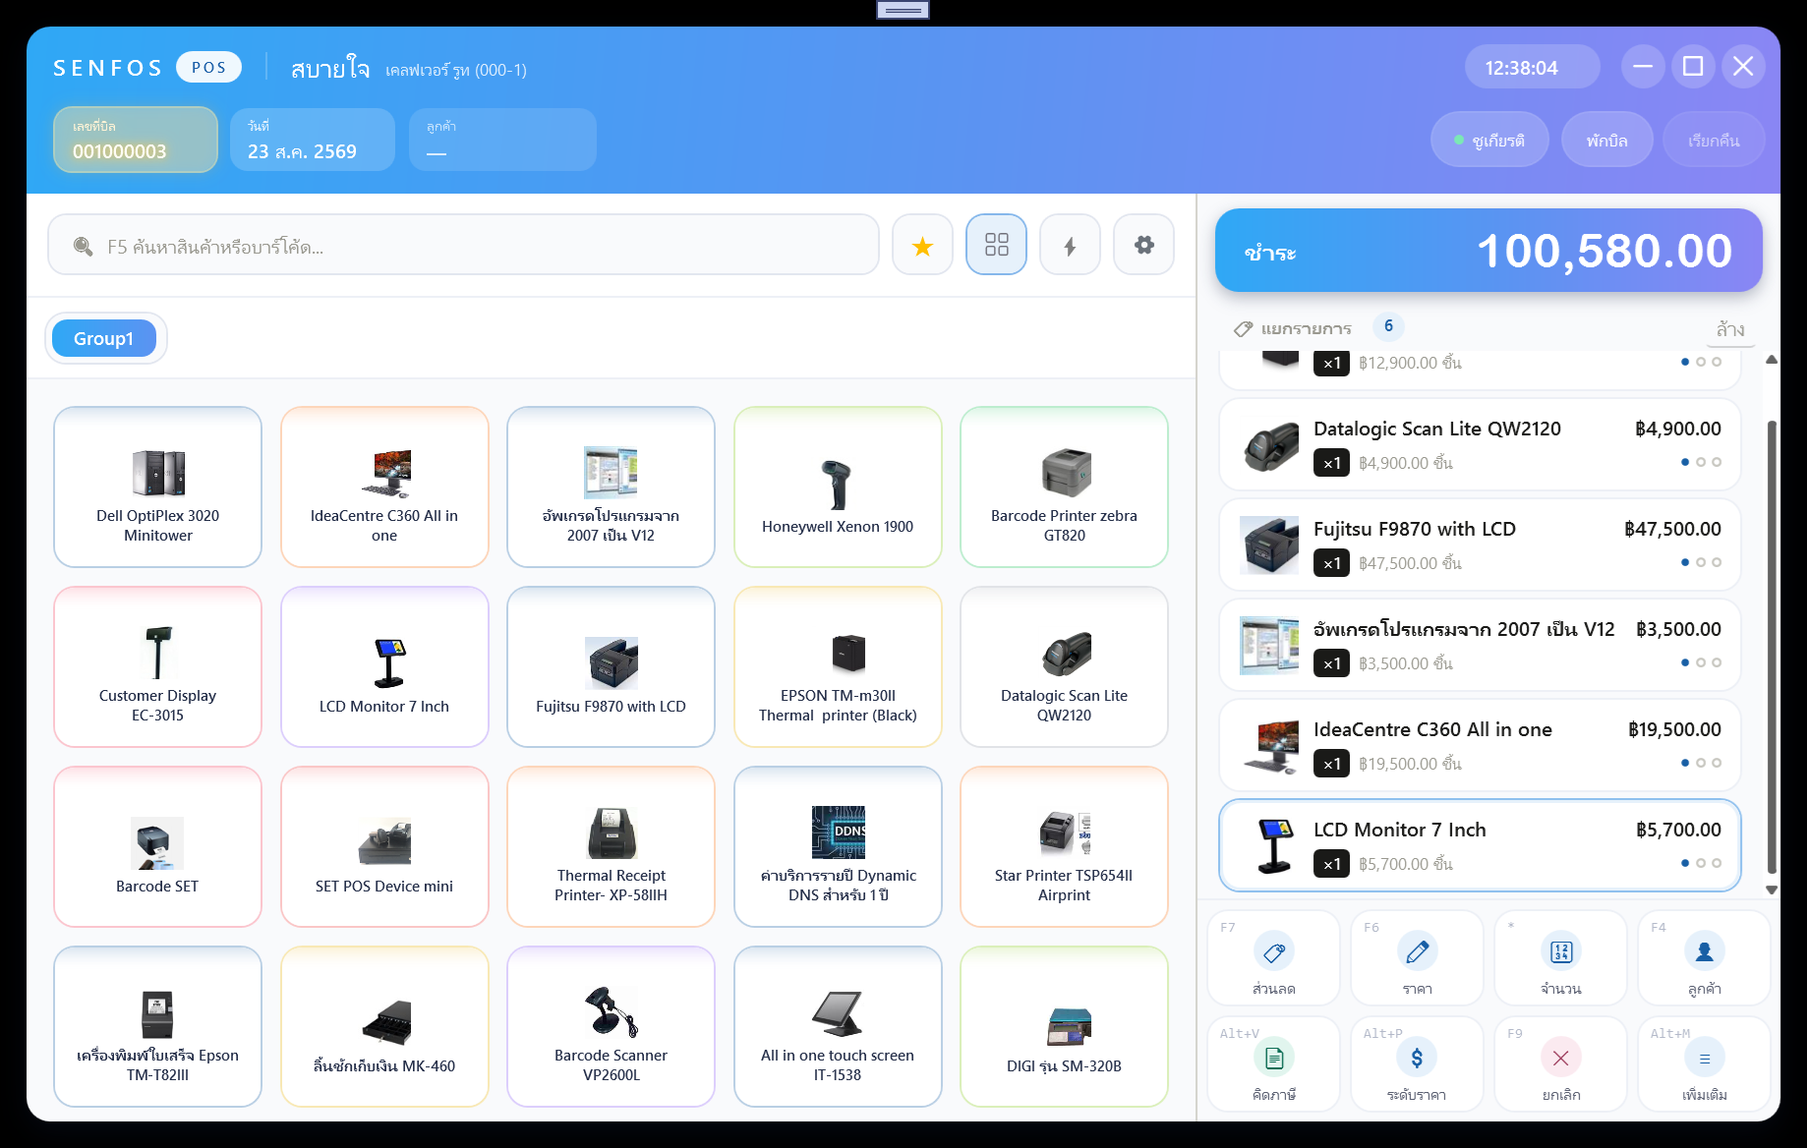Open the quantity keypad function
The height and width of the screenshot is (1148, 1807).
1560,958
